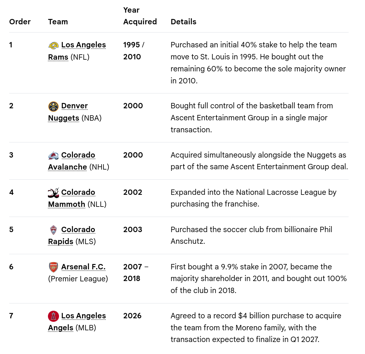The height and width of the screenshot is (354, 365).
Task: Click the Colorado Avalanche logo icon
Action: pyautogui.click(x=53, y=155)
